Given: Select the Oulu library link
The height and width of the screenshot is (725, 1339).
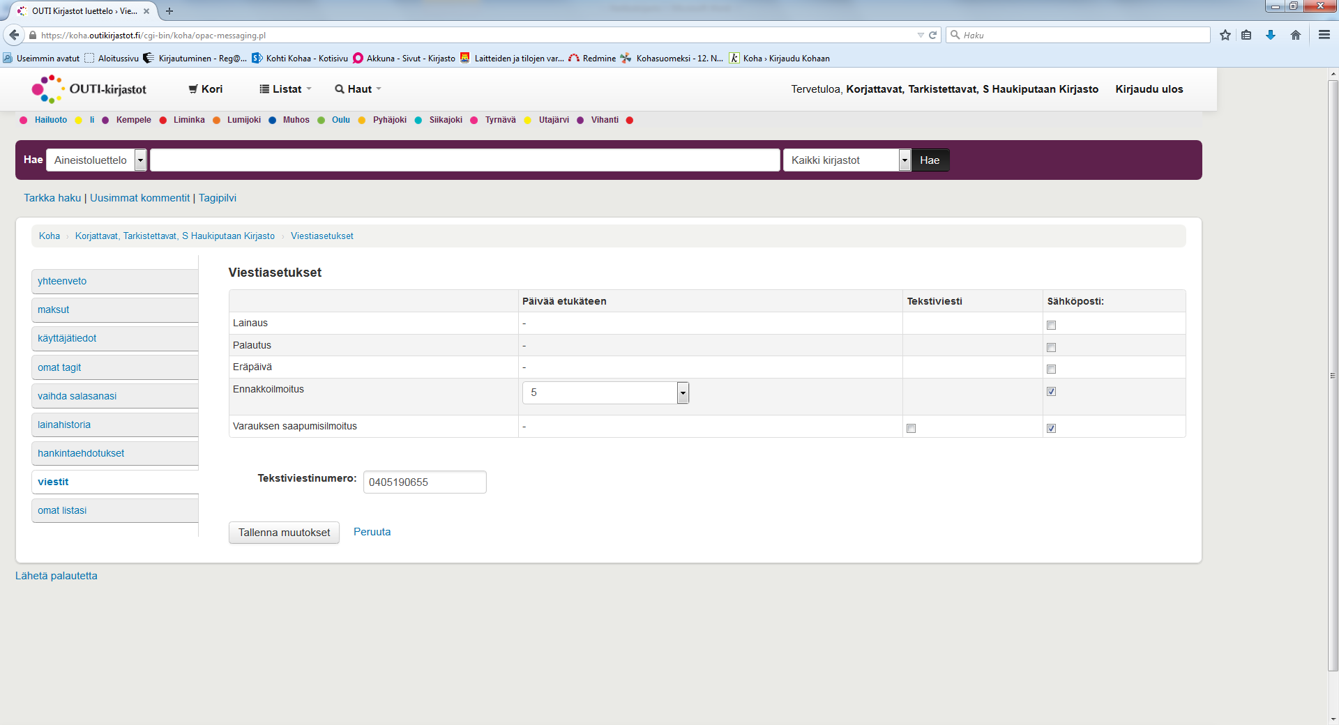Looking at the screenshot, I should click(x=340, y=120).
